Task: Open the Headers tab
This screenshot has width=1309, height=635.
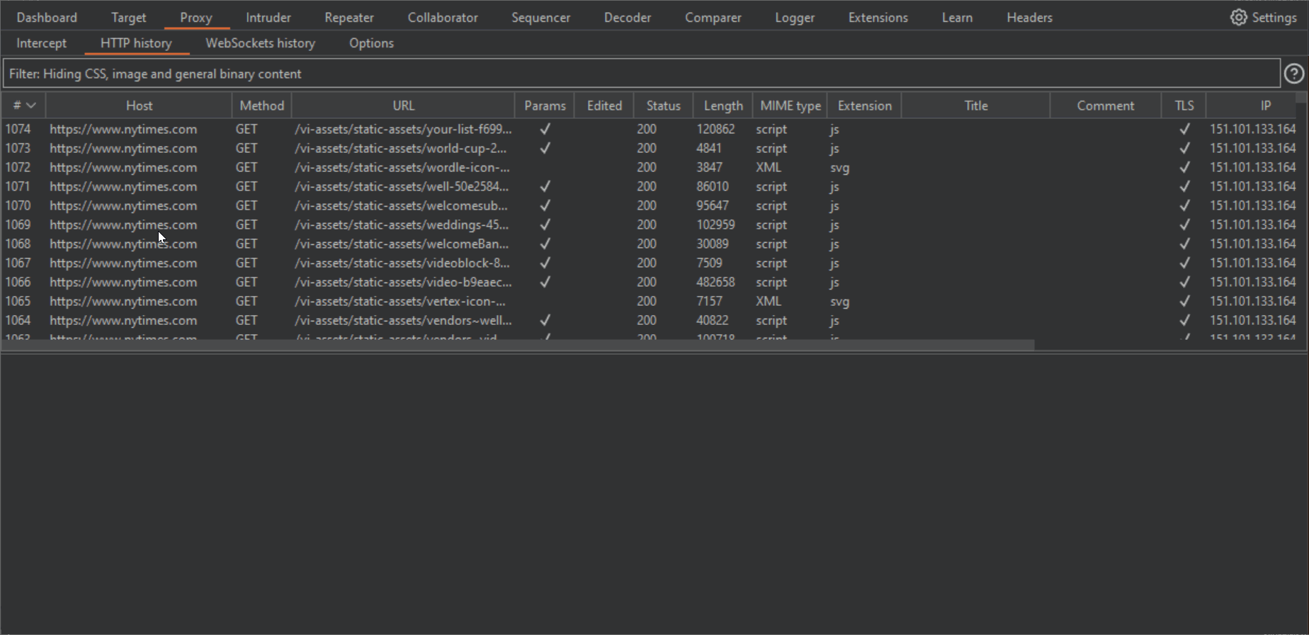Action: coord(1029,17)
